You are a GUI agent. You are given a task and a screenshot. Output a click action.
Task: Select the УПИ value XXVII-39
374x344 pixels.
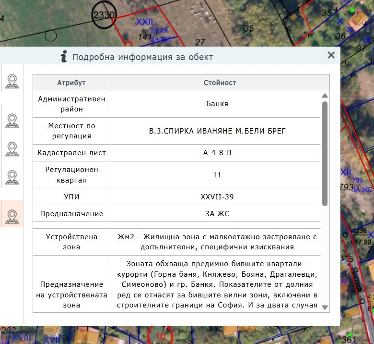217,197
